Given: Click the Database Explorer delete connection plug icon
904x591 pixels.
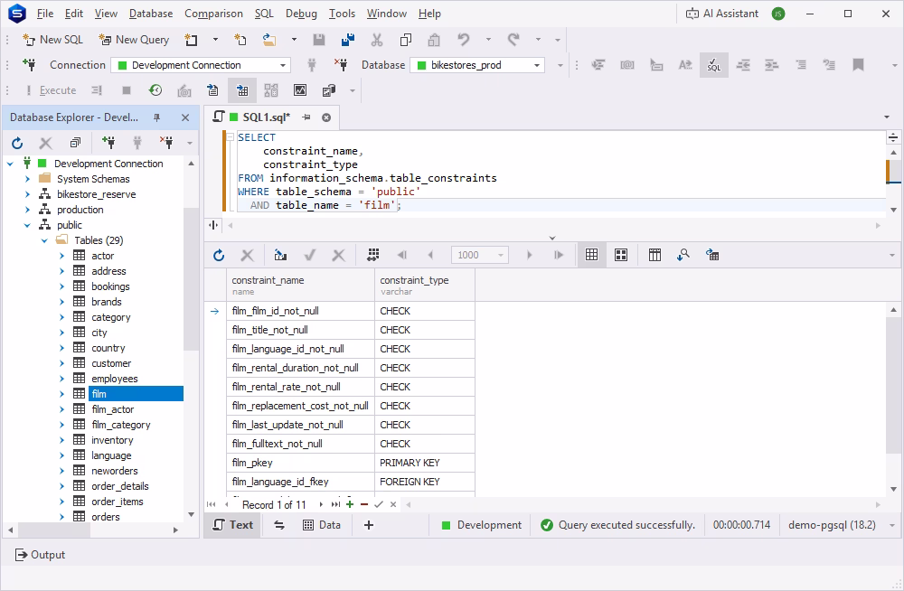Looking at the screenshot, I should tap(166, 143).
